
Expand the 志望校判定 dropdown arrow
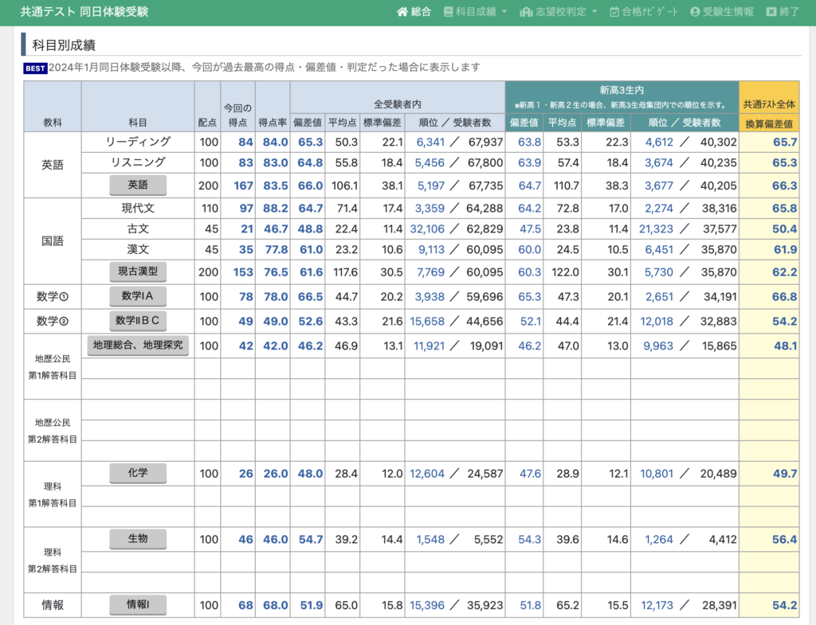[x=594, y=13]
